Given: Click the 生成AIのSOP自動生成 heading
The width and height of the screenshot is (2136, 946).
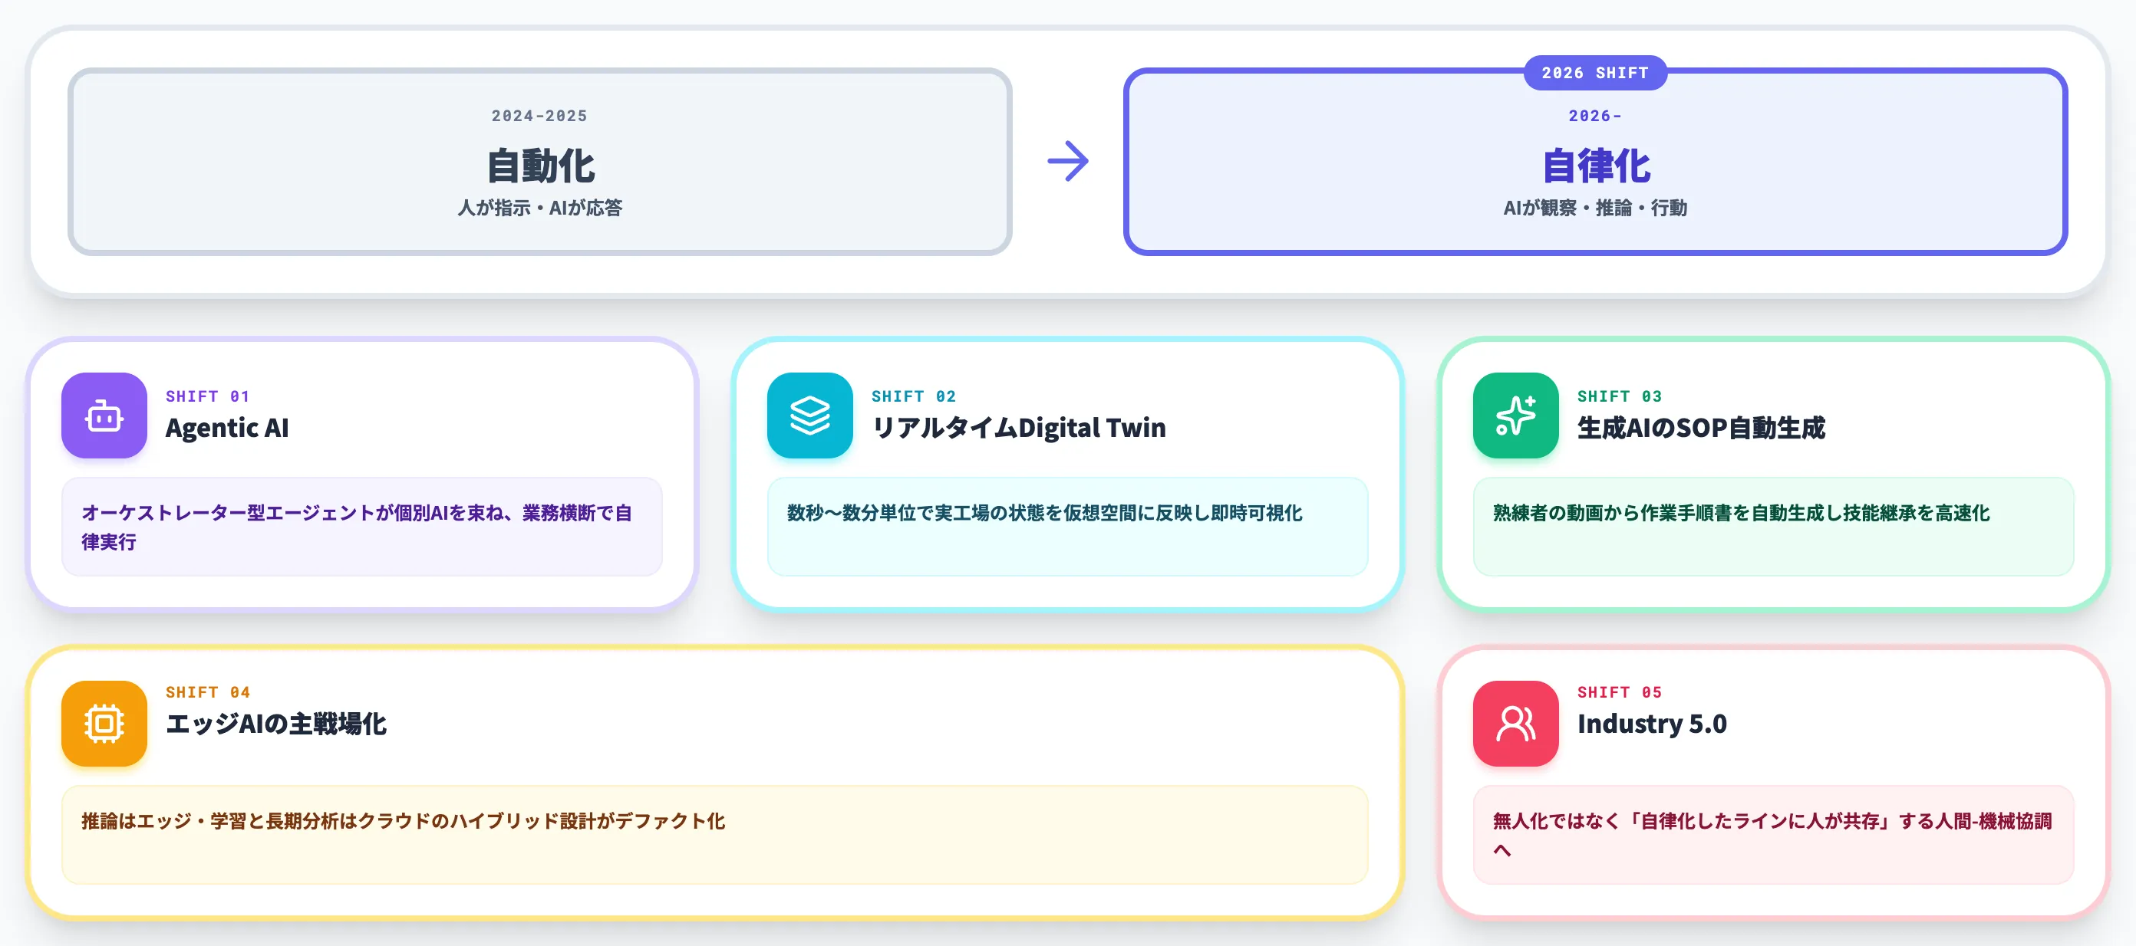Looking at the screenshot, I should pos(1701,428).
